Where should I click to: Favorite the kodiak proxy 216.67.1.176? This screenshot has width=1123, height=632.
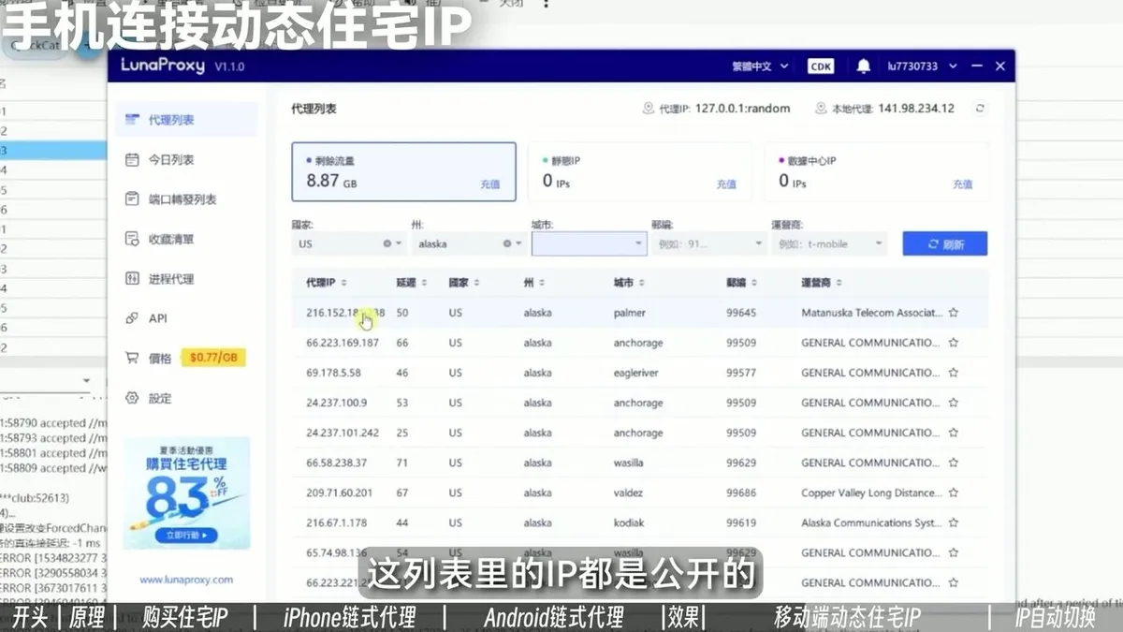(954, 522)
